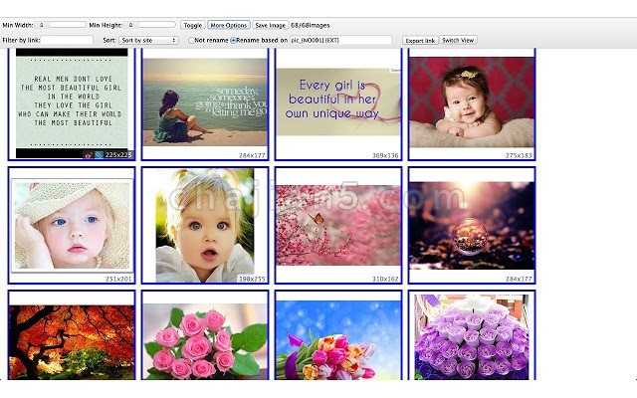Select the pink roses bouquet thumbnail
637x398 pixels.
(205, 335)
